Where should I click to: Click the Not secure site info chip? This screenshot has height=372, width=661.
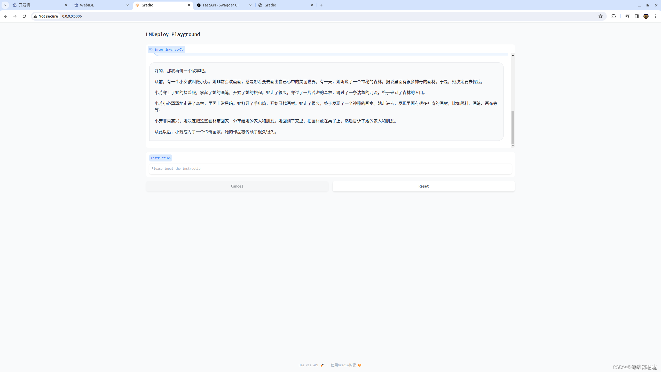tap(46, 16)
